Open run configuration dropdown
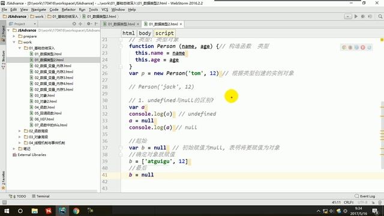Viewport: 384px width, 216px height. 348,16
